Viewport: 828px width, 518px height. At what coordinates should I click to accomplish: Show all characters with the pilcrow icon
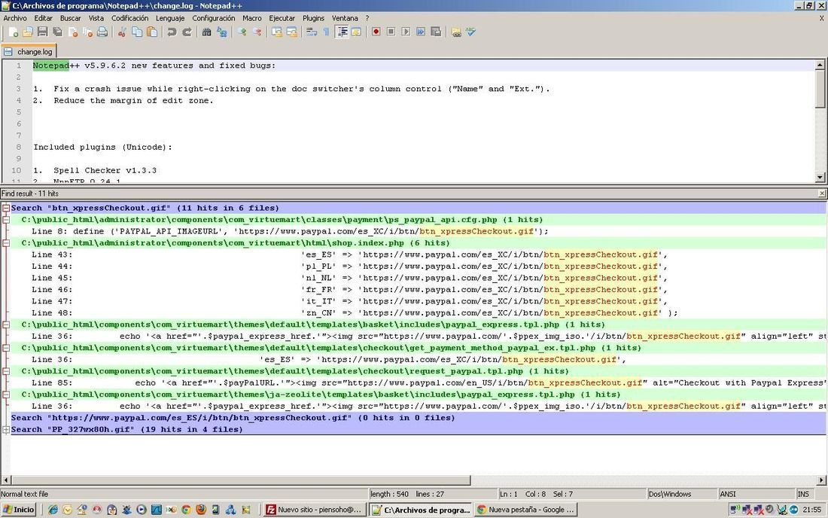tap(327, 32)
